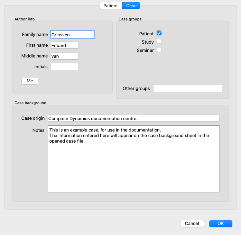Switch to the Patient tab

111,6
